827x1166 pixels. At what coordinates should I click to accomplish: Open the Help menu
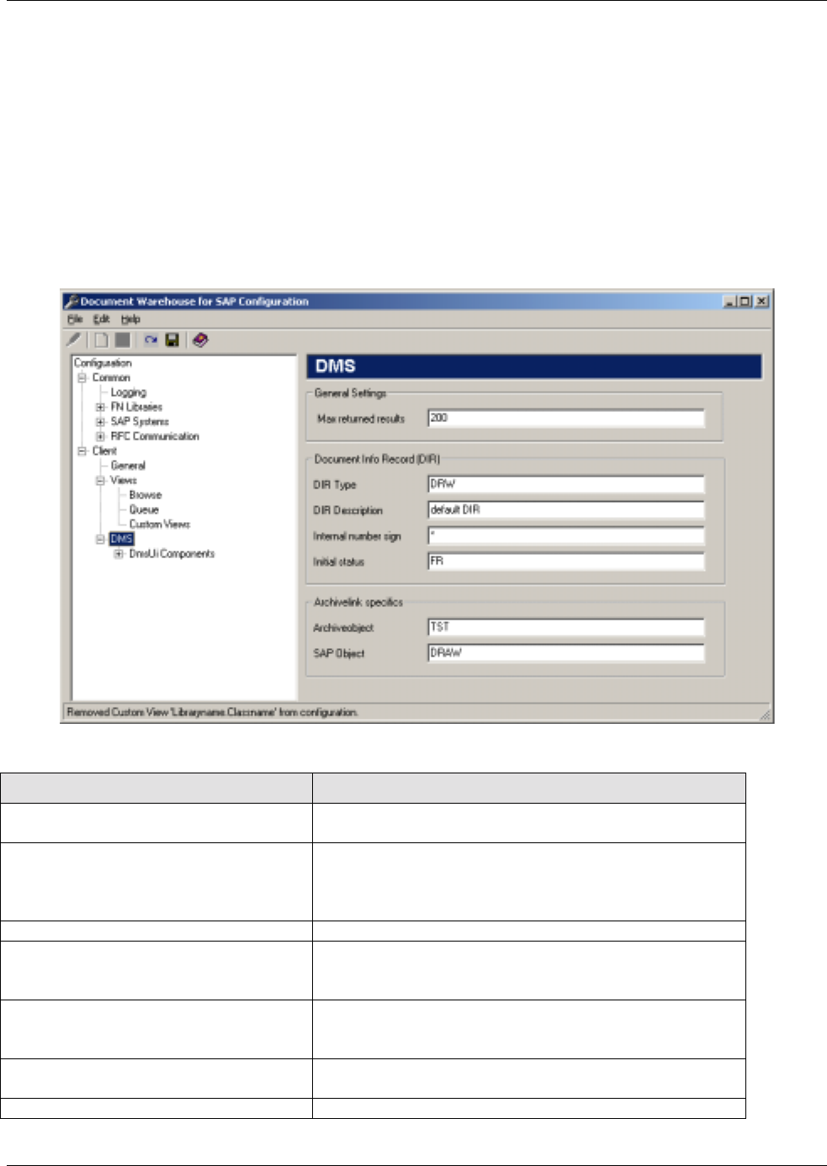coord(130,319)
